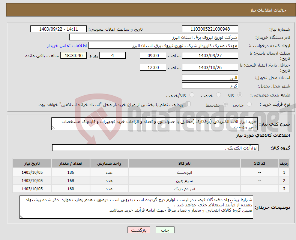Image resolution: width=296 pixels, height=240 pixels.
Task: Click the request creator field مهدی صدری
Action: (163, 46)
